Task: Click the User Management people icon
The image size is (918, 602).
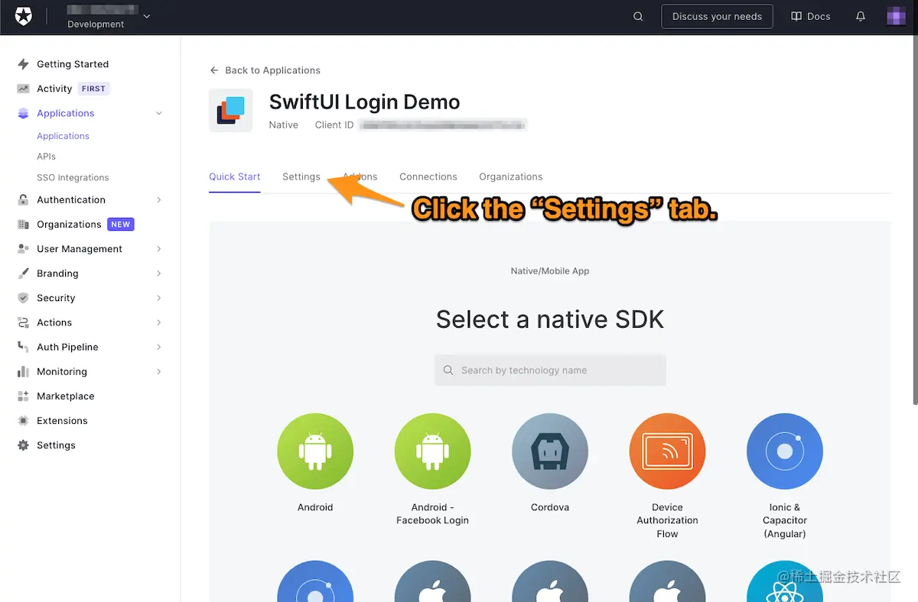Action: click(23, 249)
